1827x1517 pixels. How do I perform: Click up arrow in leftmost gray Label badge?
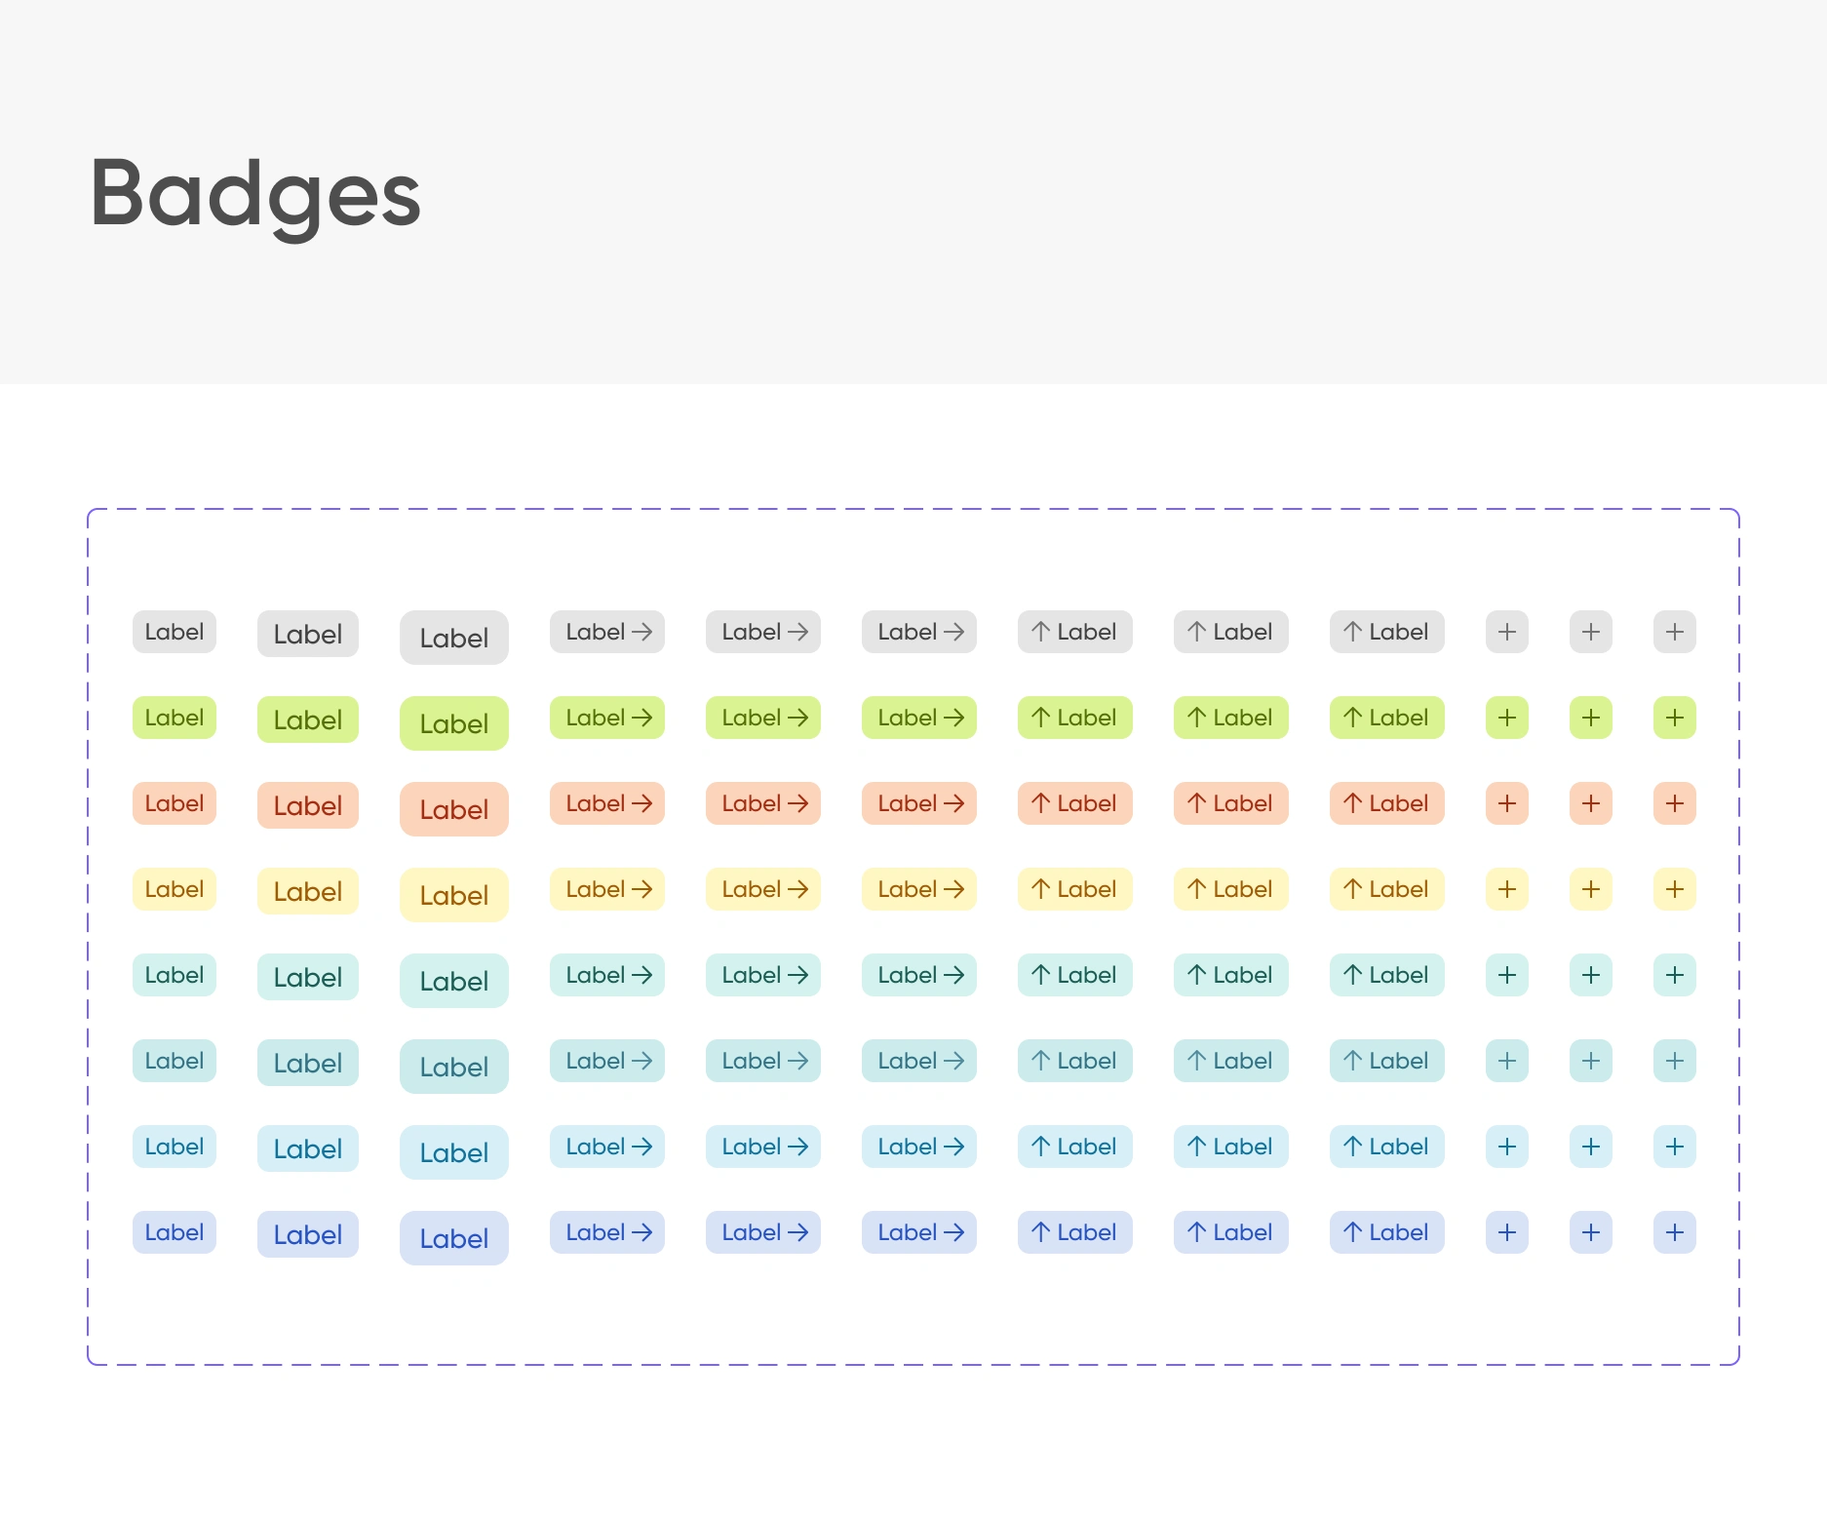tap(1041, 632)
